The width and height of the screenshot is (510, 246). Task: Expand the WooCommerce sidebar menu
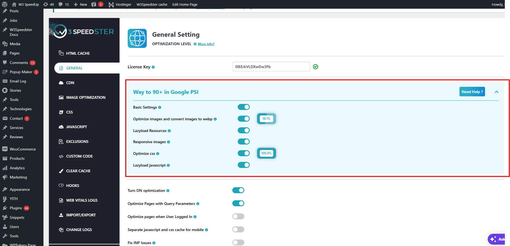23,149
